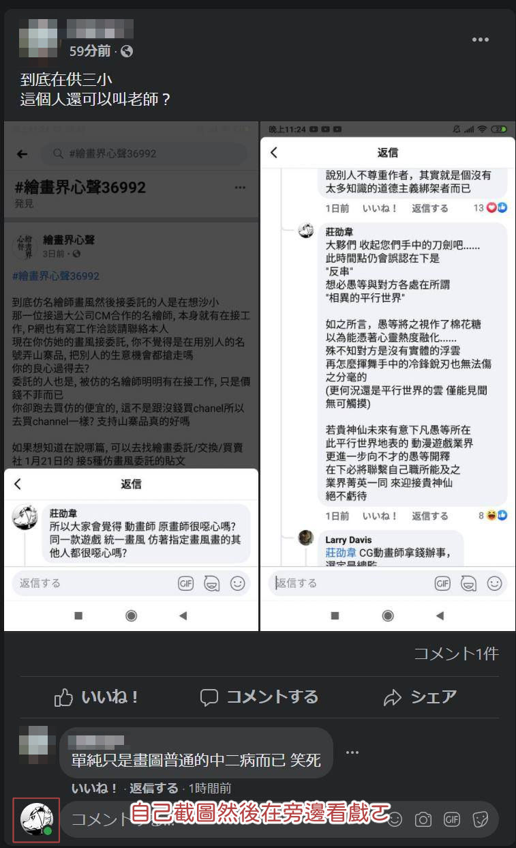
Task: Click the 59分前 post timestamp
Action: pos(90,51)
